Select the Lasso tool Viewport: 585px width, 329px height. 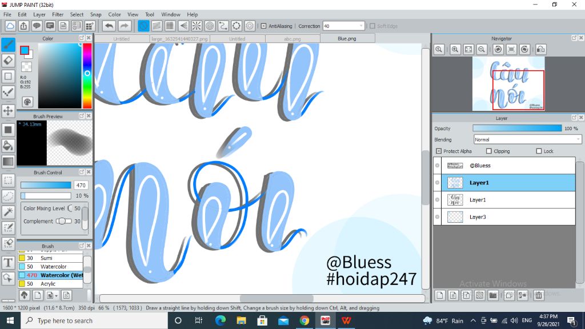tap(8, 196)
